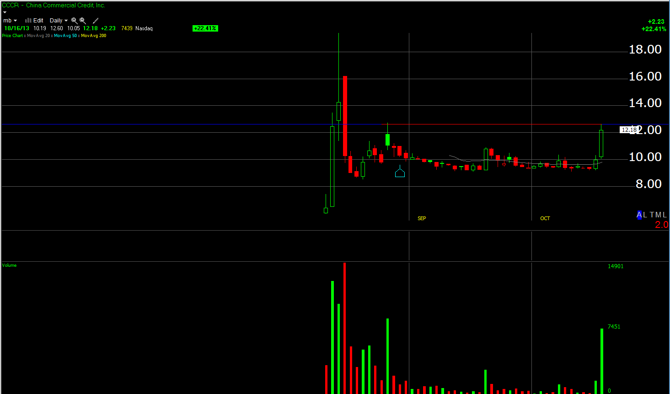Click the low price 10.05
The image size is (670, 394).
[74, 28]
